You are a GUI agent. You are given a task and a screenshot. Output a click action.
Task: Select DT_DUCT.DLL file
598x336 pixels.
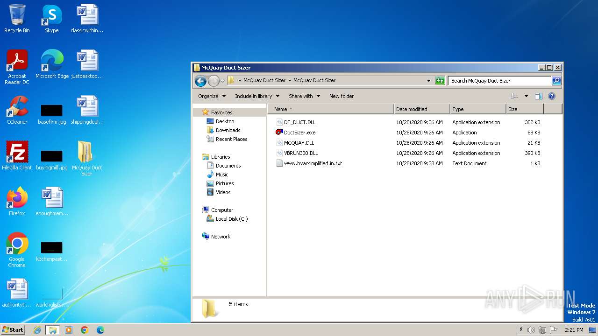299,122
